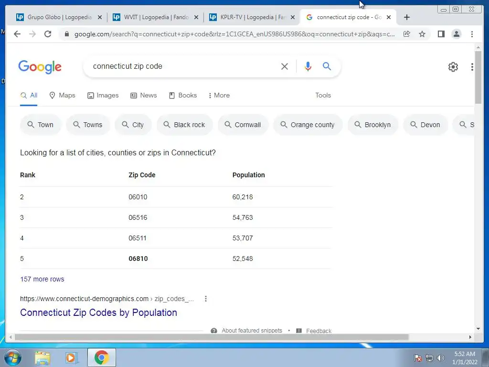
Task: Click the scroll right arrow
Action: pos(470,337)
